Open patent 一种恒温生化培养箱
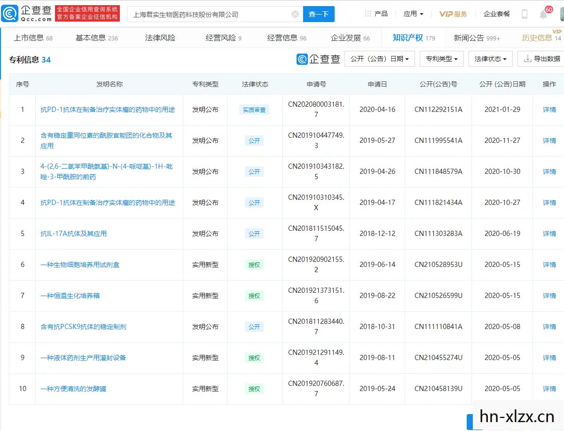Image resolution: width=564 pixels, height=431 pixels. click(70, 296)
